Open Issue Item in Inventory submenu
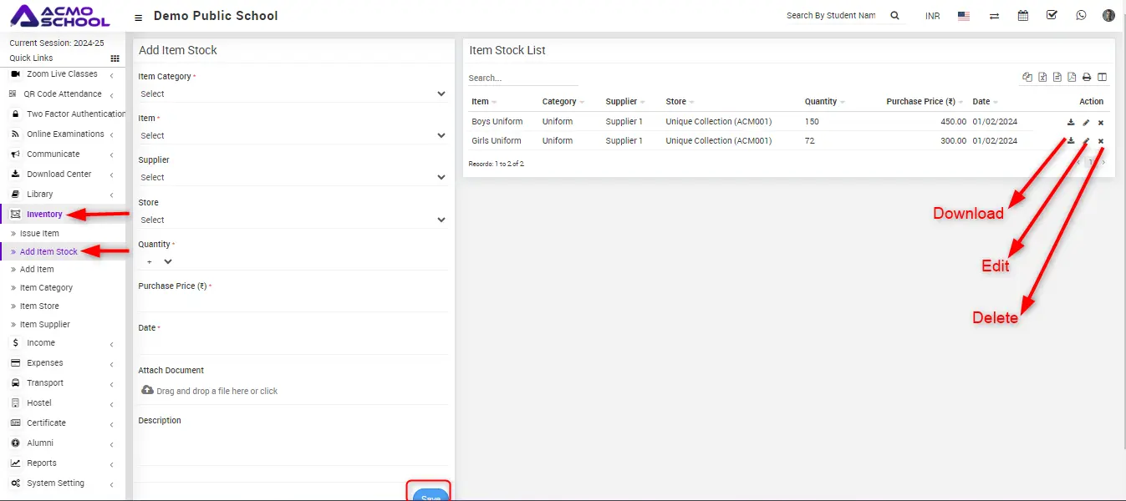The height and width of the screenshot is (501, 1126). (x=39, y=234)
